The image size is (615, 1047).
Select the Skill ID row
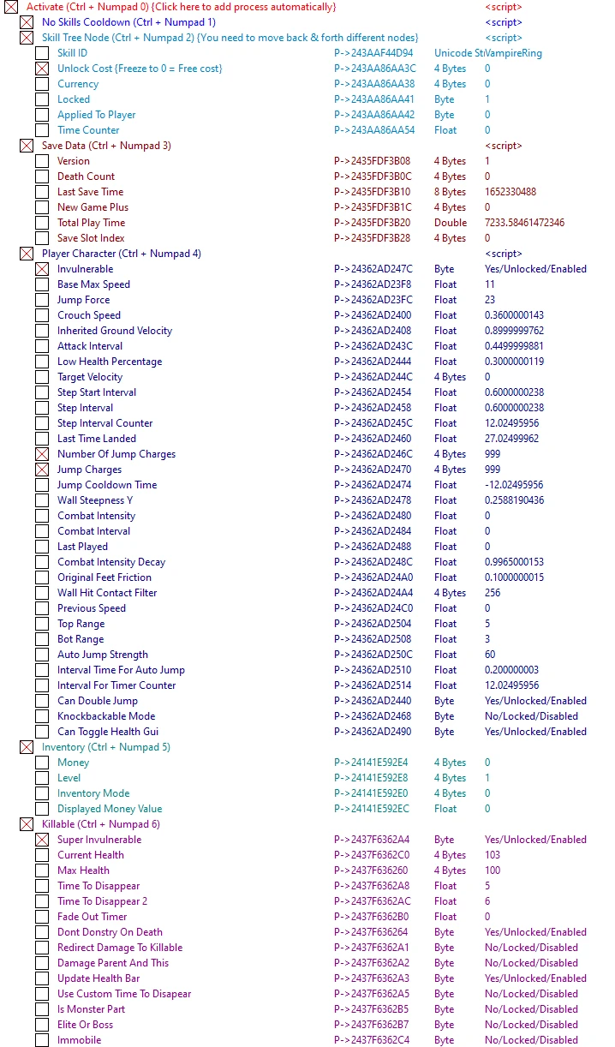pyautogui.click(x=72, y=53)
